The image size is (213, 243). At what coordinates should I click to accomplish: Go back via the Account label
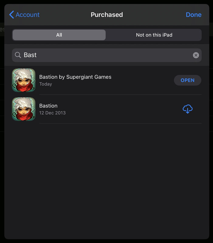pos(28,15)
